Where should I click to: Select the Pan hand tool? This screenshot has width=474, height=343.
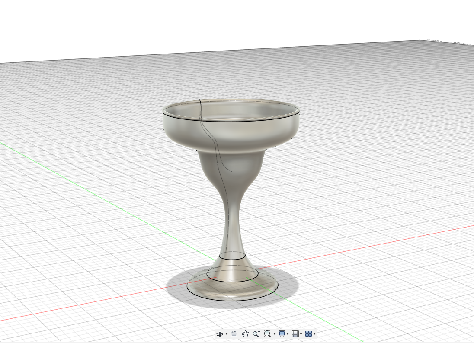coord(245,334)
